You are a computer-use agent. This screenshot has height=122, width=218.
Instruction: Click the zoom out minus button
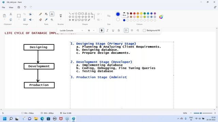[191, 113]
